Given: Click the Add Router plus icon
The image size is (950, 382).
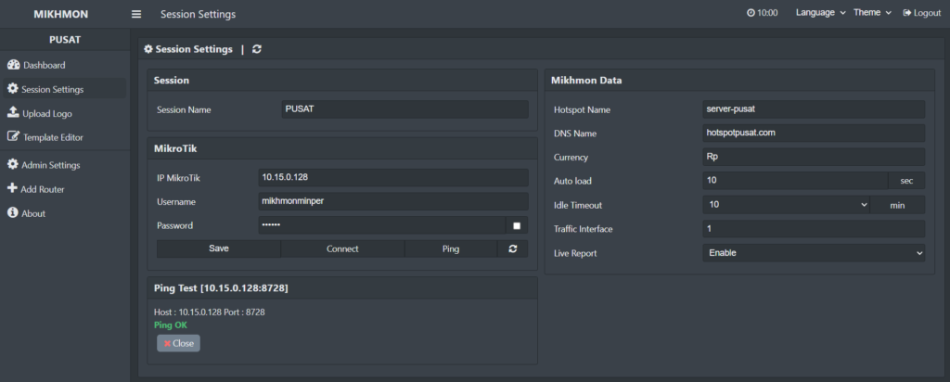Looking at the screenshot, I should [x=12, y=189].
